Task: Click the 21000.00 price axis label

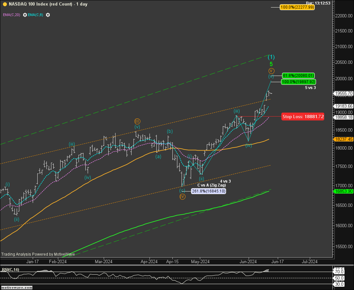Action: (344, 46)
